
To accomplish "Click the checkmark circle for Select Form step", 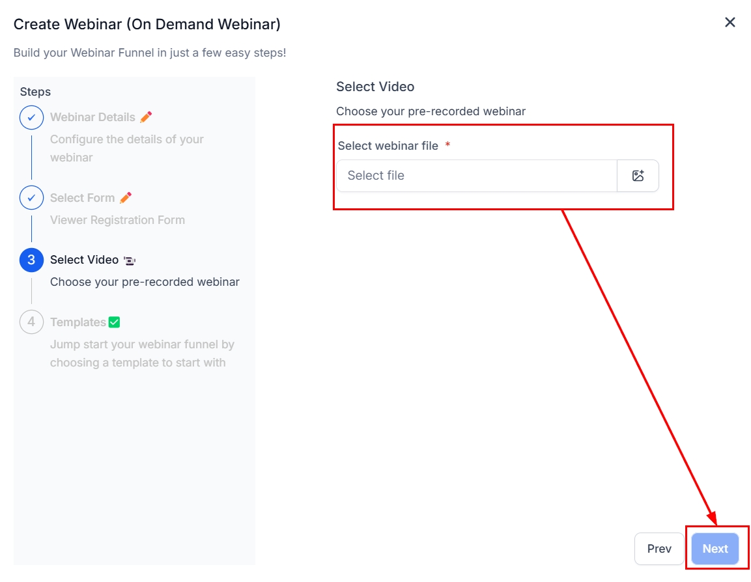I will [31, 198].
